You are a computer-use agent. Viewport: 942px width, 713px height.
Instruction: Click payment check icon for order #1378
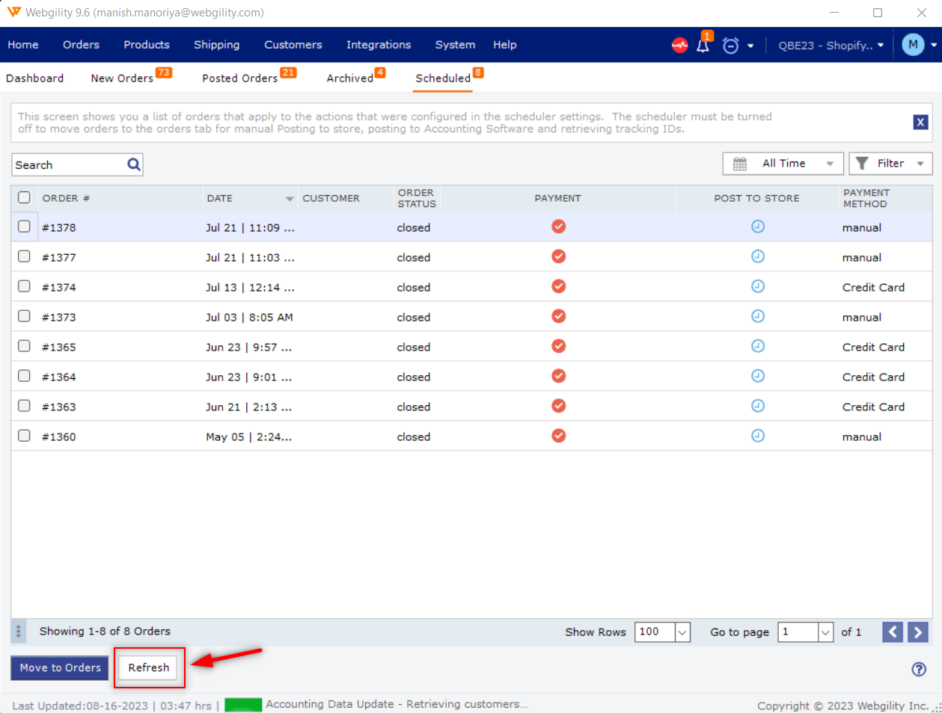[558, 226]
